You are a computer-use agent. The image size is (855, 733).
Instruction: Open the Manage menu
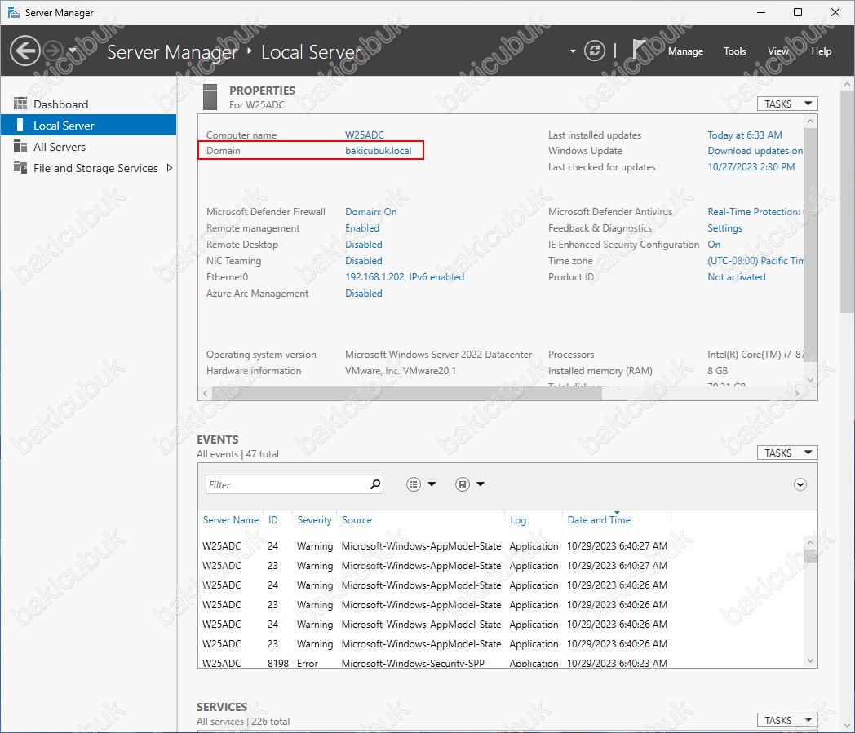tap(685, 51)
